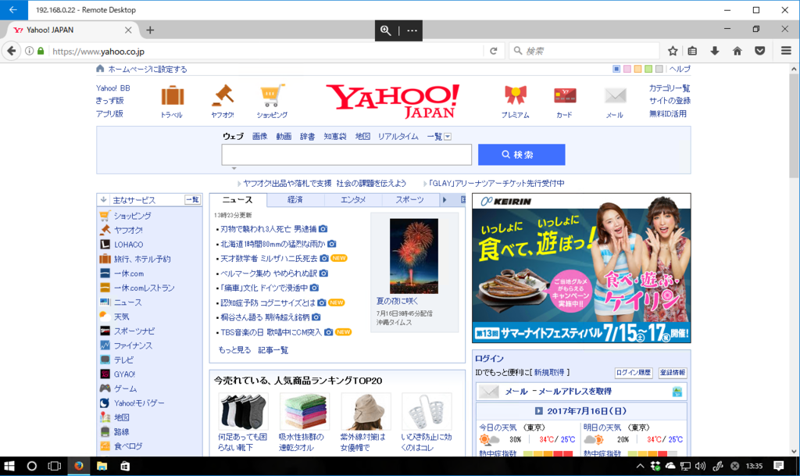The height and width of the screenshot is (476, 800).
Task: Expand the search history arrow below search box
Action: pos(234,168)
